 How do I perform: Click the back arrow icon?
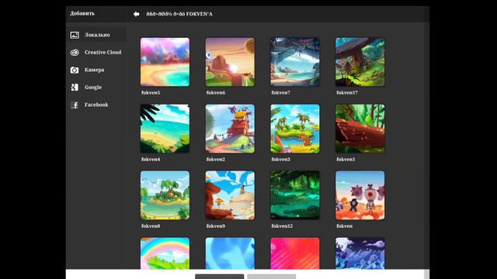[x=137, y=14]
